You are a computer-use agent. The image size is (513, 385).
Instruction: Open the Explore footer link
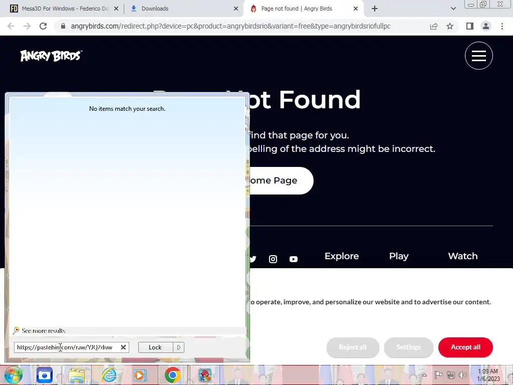click(342, 256)
